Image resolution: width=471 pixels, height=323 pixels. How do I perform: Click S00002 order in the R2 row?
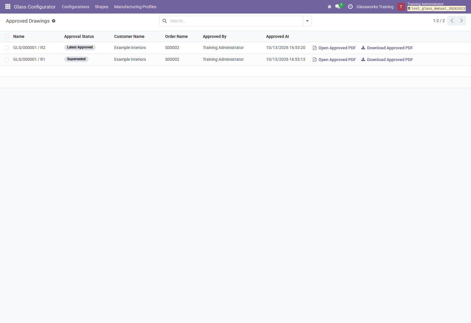tap(172, 48)
